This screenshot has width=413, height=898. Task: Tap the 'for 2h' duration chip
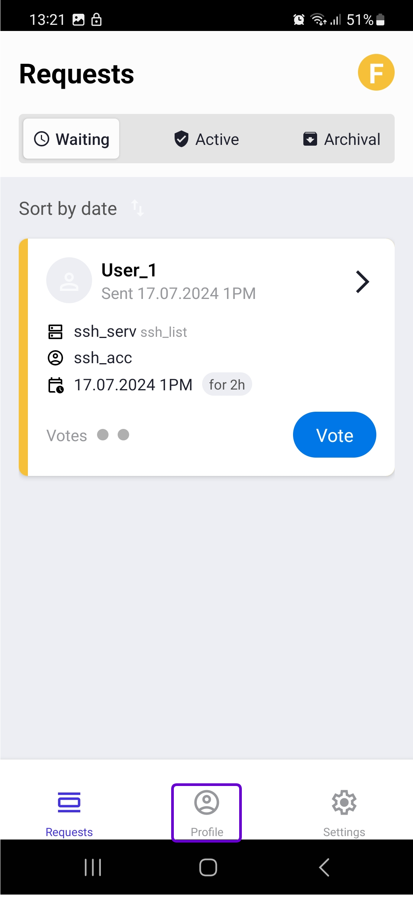[x=227, y=385]
